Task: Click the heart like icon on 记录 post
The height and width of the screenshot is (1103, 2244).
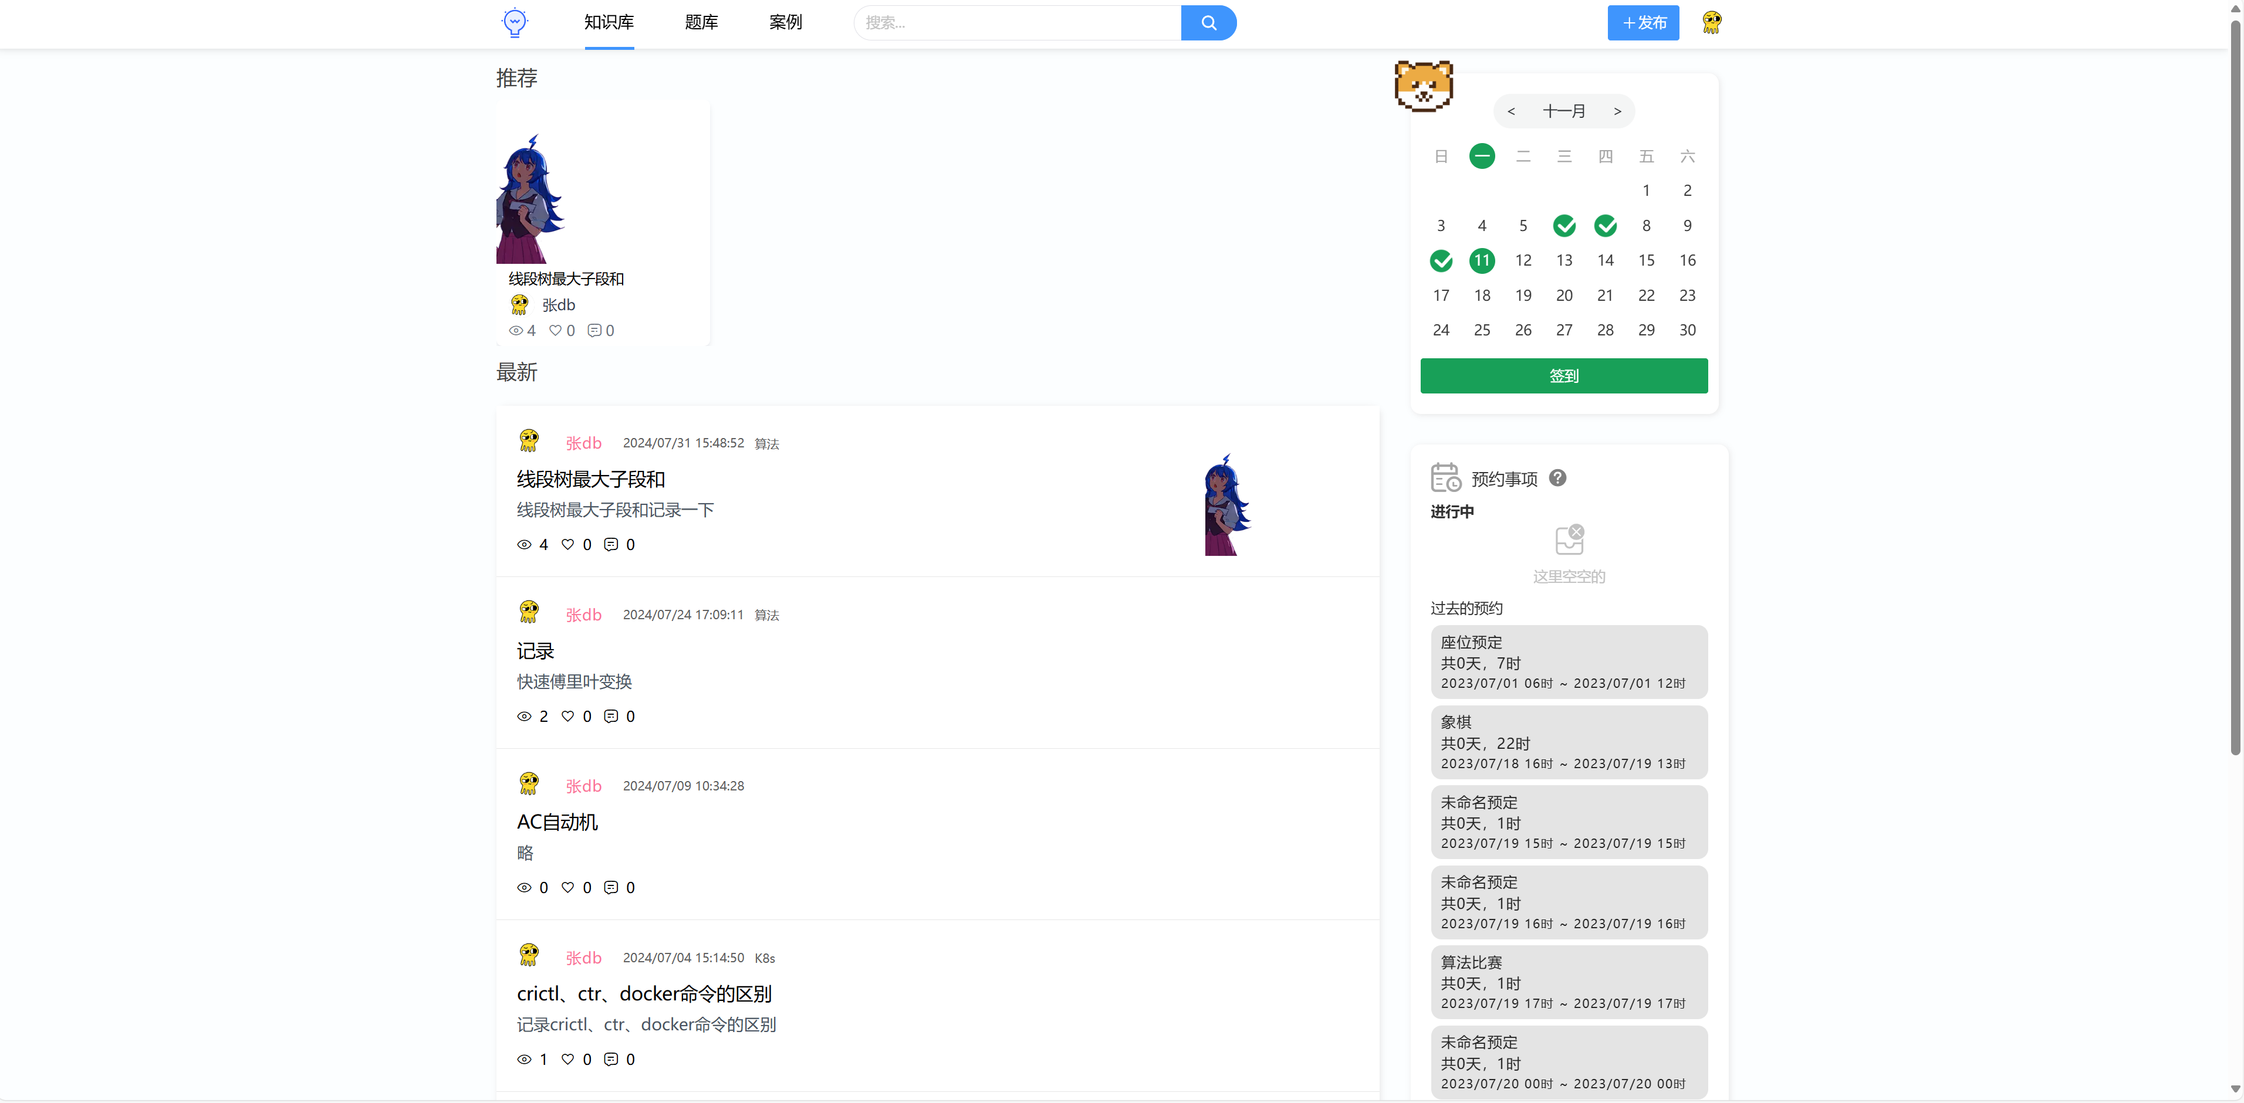Action: pyautogui.click(x=567, y=715)
